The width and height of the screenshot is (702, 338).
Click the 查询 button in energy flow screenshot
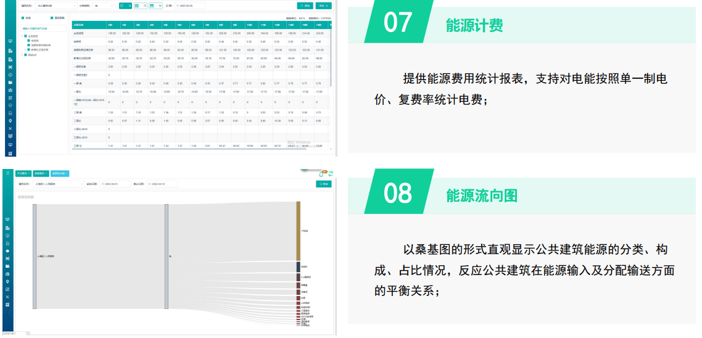coord(323,184)
